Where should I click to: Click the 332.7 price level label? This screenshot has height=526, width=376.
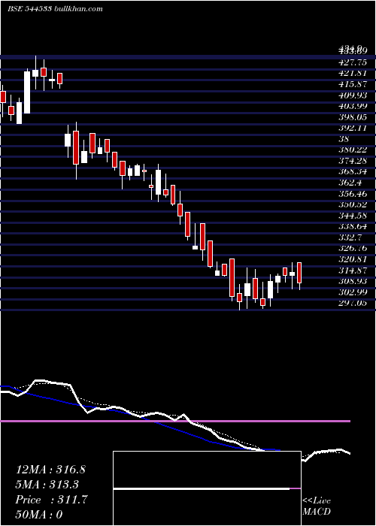tap(350, 237)
